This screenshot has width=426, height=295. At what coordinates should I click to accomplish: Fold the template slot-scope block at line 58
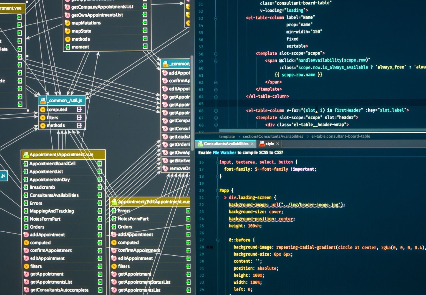tap(216, 54)
